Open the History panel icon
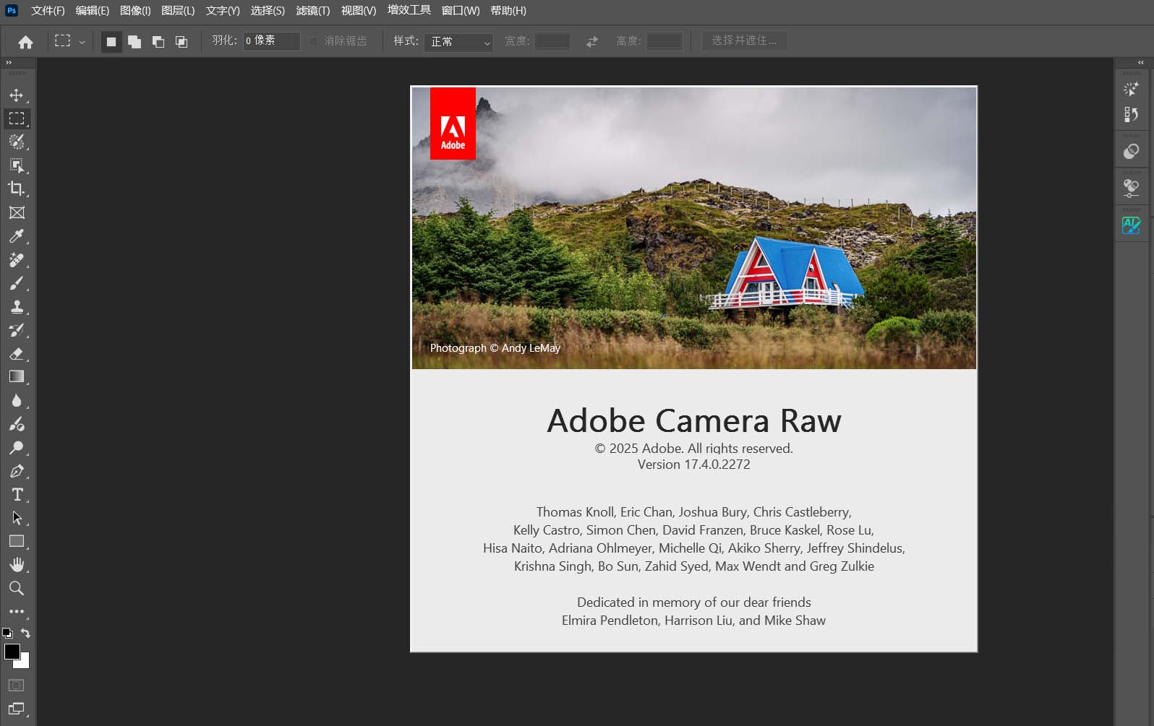The height and width of the screenshot is (726, 1154). coord(1132,114)
